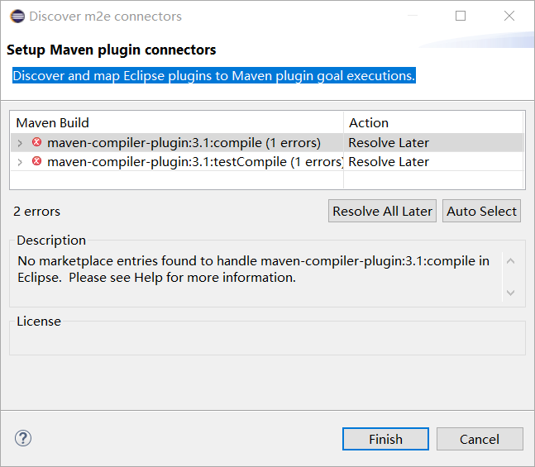Close the Discover m2e connectors dialog

coord(509,16)
